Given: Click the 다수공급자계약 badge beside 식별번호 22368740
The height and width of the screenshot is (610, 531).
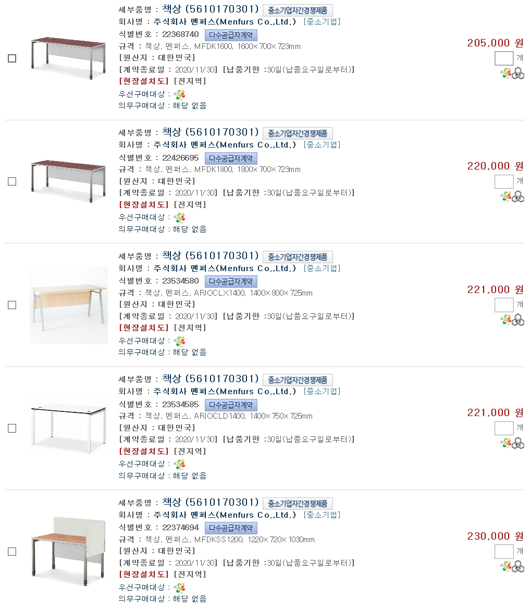Looking at the screenshot, I should coord(231,35).
